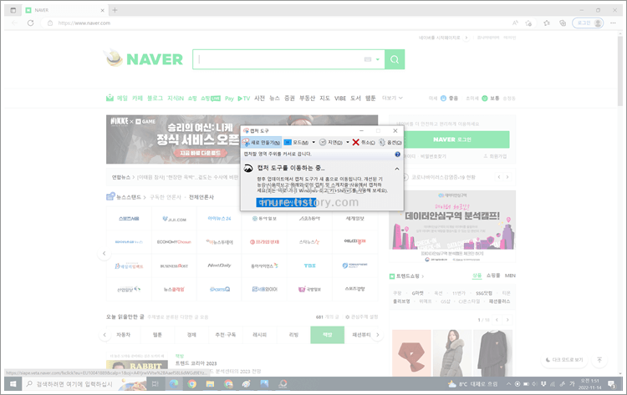Click the Snipping Tool taskbar icon
The image size is (627, 395).
coord(283,384)
